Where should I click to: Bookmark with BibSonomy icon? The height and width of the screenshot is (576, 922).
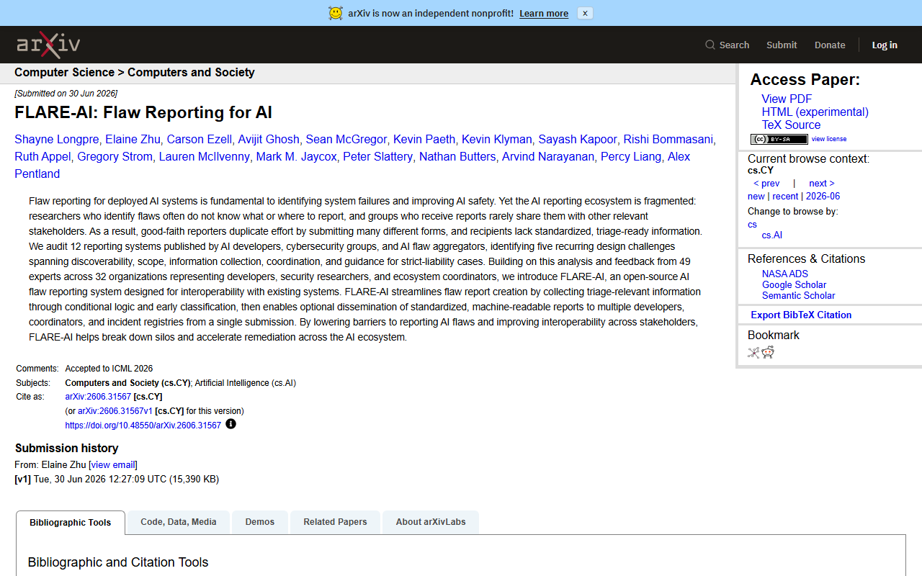[x=753, y=352]
